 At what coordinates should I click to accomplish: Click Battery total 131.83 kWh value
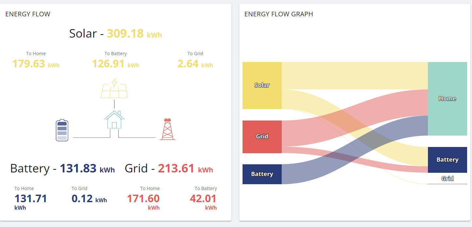coord(87,169)
